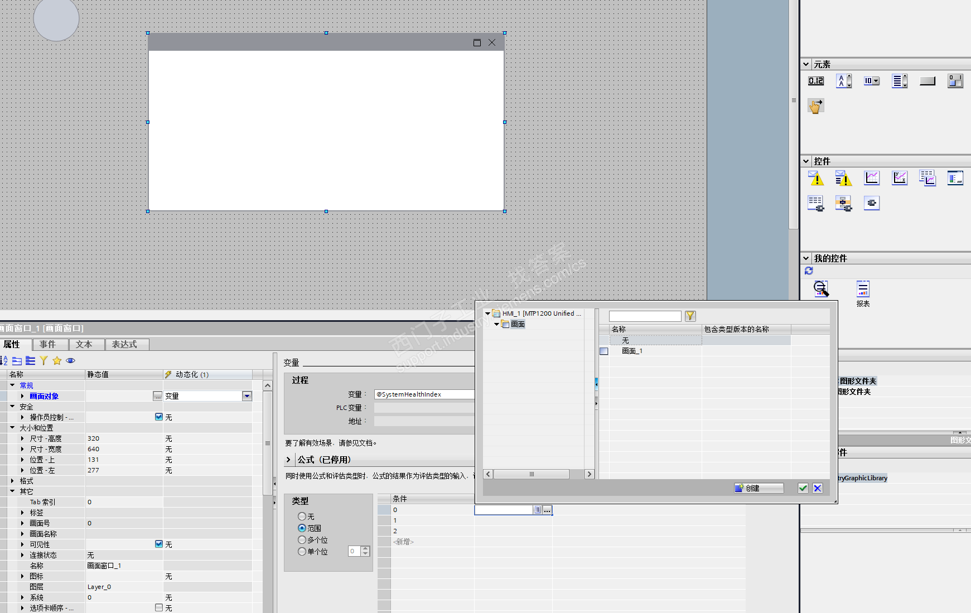Tick the checkbox in 操作员控制 row
The width and height of the screenshot is (971, 613).
click(159, 417)
